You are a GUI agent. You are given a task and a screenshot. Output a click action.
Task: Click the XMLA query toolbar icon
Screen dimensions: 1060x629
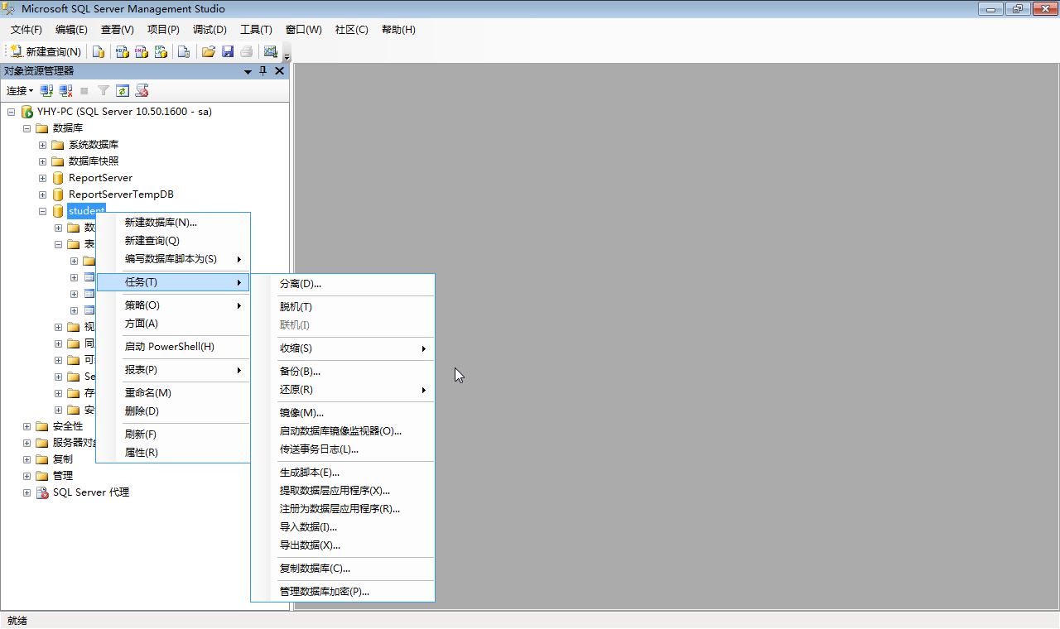161,51
